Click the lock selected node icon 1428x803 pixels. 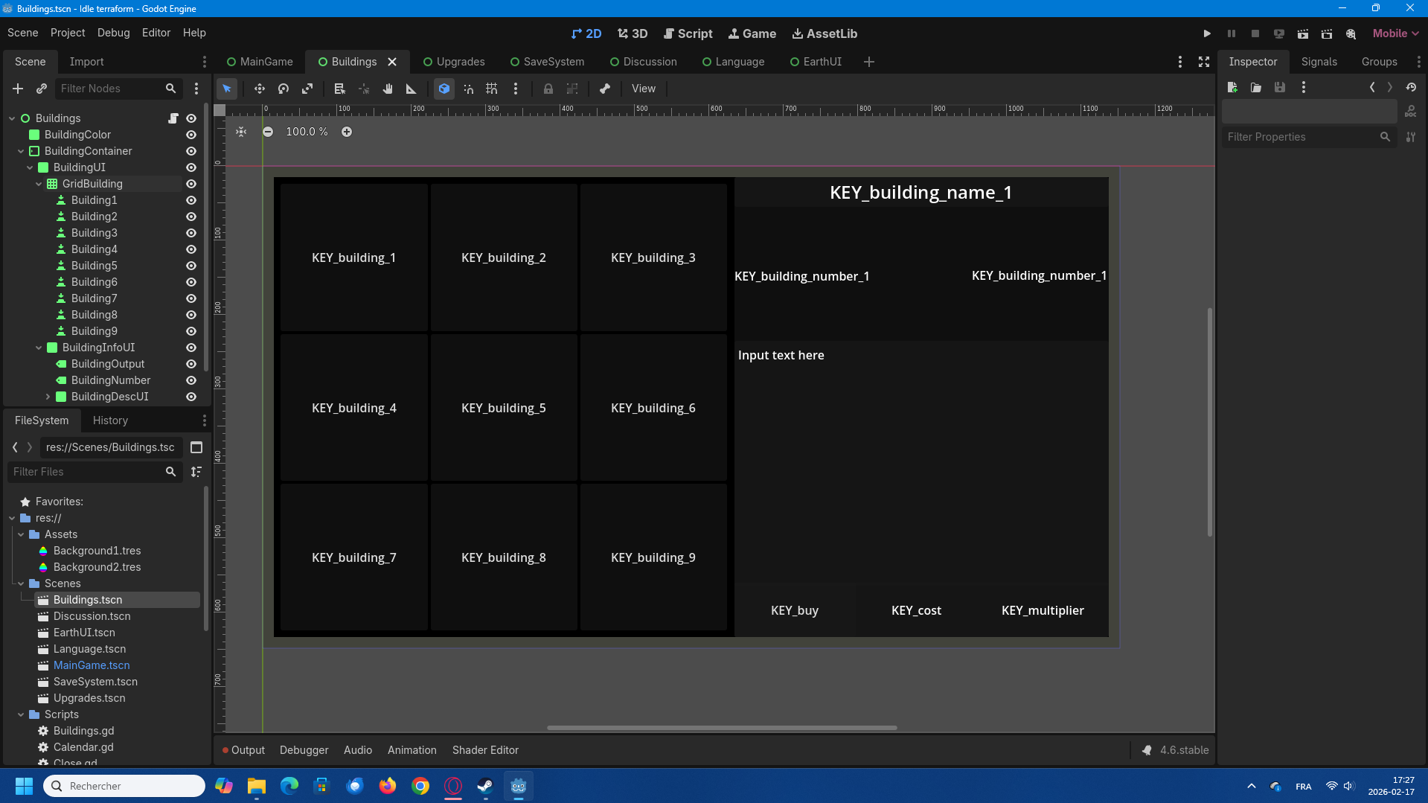point(548,89)
